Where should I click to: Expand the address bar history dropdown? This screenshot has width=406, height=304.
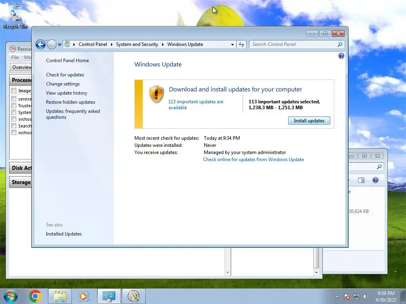coord(232,44)
